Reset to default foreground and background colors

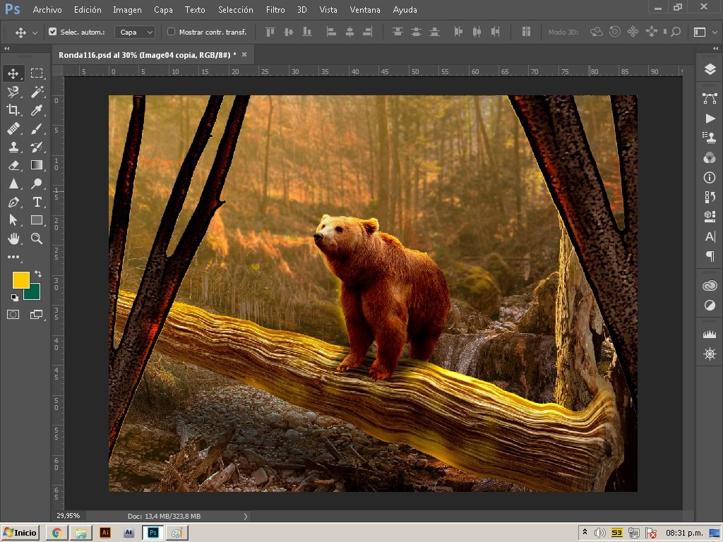pos(15,298)
